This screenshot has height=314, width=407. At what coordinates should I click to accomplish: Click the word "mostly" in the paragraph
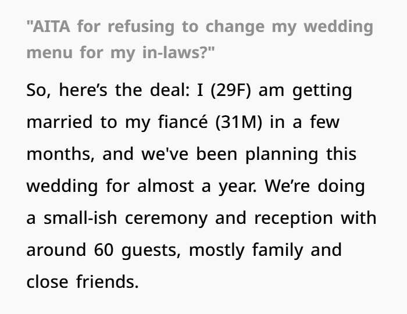pos(216,251)
